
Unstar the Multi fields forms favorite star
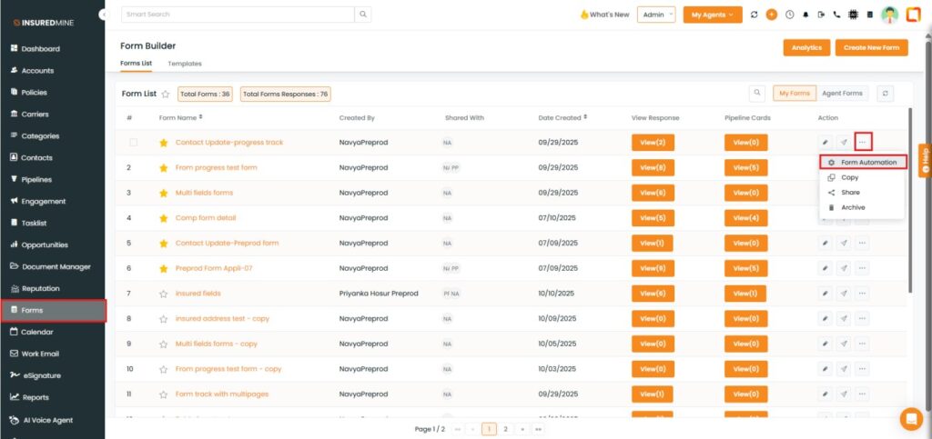tap(164, 193)
